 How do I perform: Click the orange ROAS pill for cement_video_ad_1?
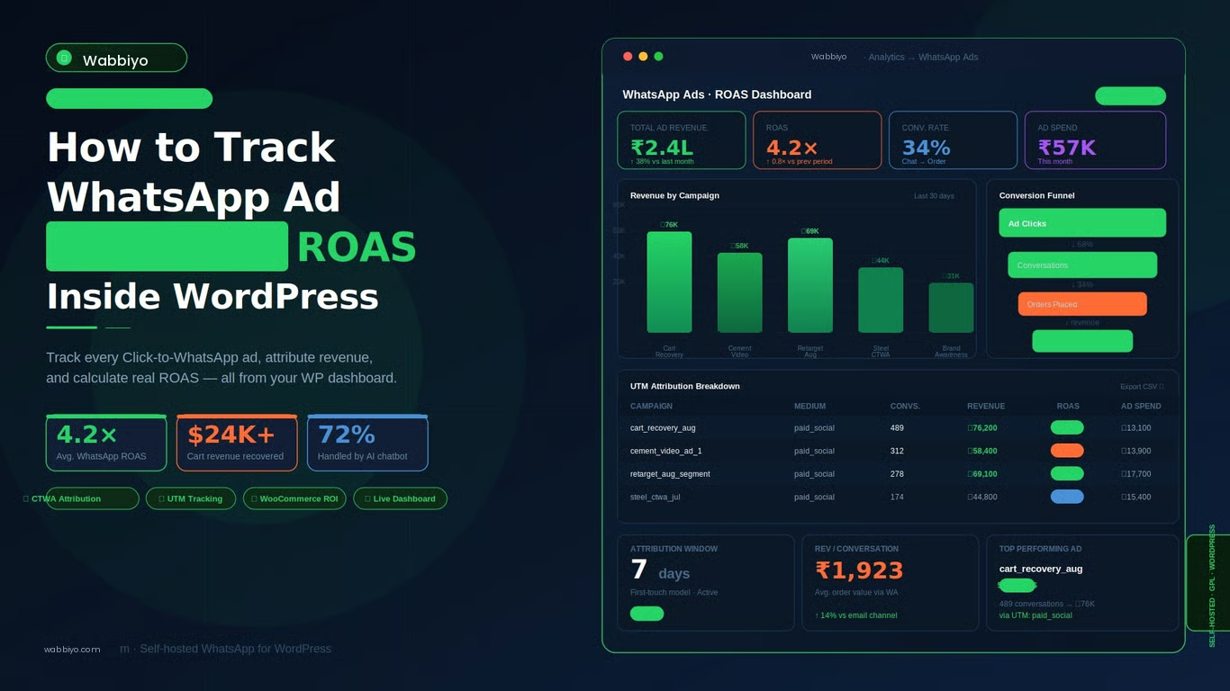click(x=1067, y=451)
